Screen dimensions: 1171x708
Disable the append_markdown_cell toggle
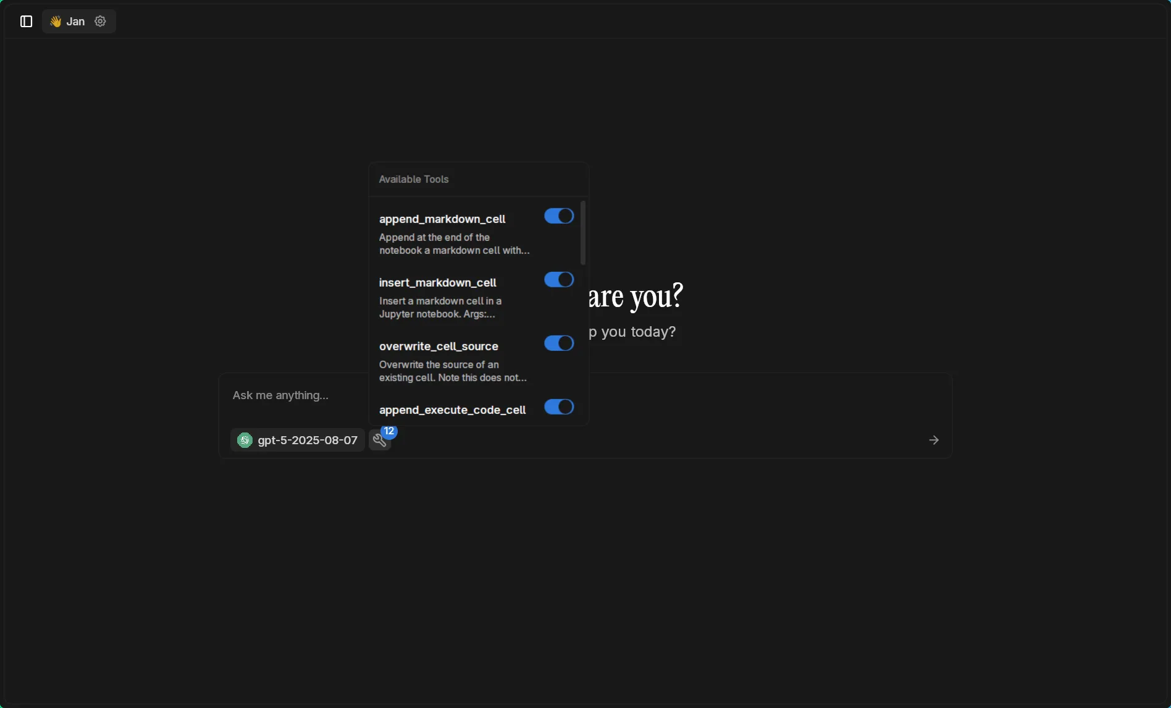pyautogui.click(x=558, y=216)
